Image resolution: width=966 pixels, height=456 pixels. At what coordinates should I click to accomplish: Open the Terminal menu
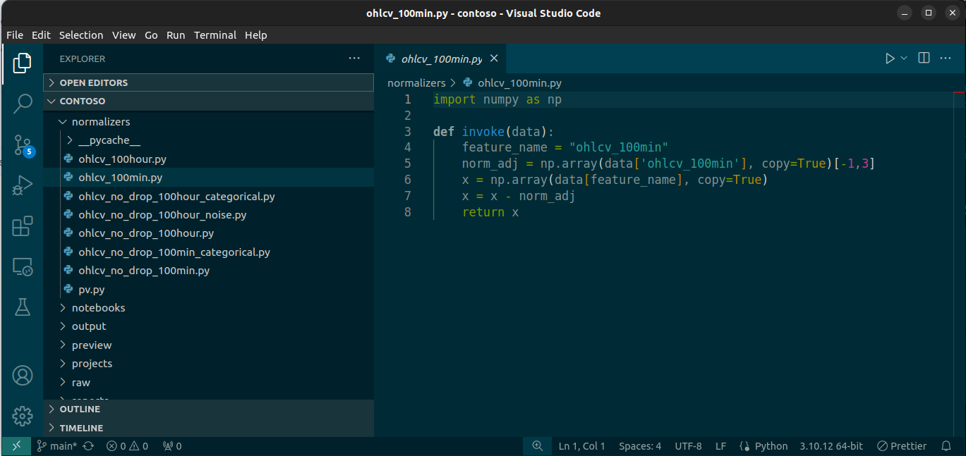[x=215, y=35]
